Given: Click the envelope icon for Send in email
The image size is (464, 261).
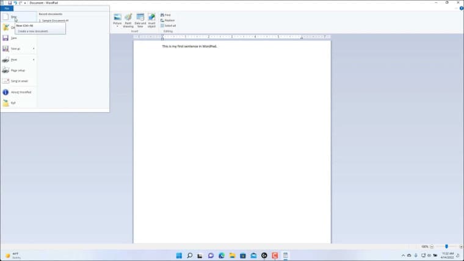Looking at the screenshot, I should [x=5, y=81].
